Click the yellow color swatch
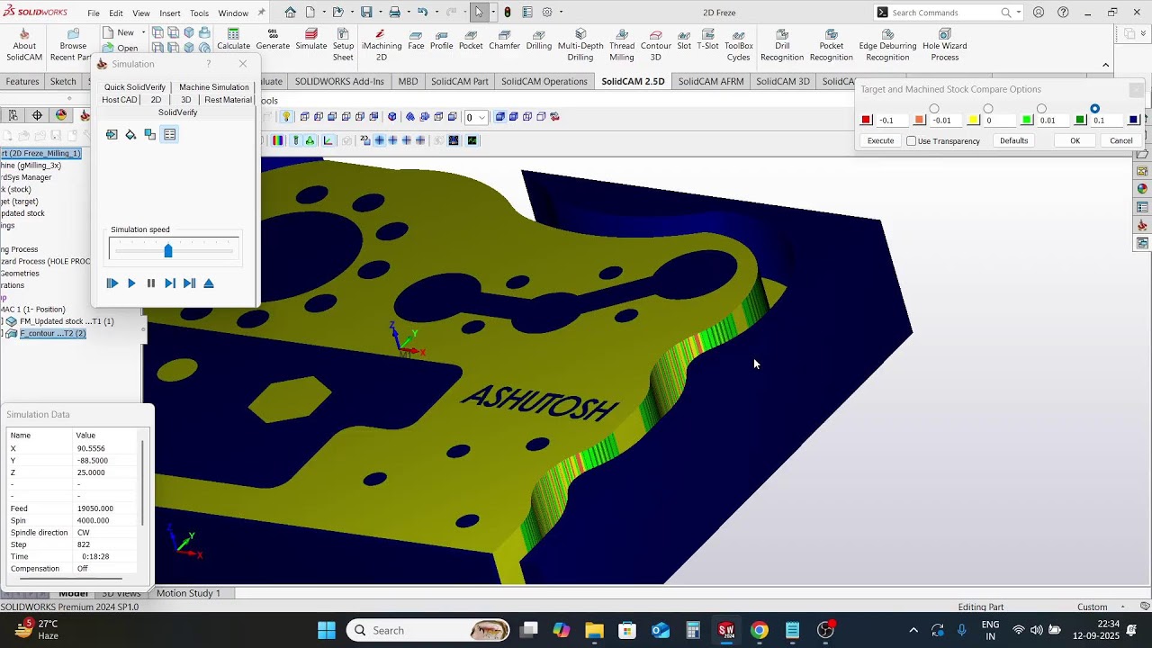 (x=974, y=120)
